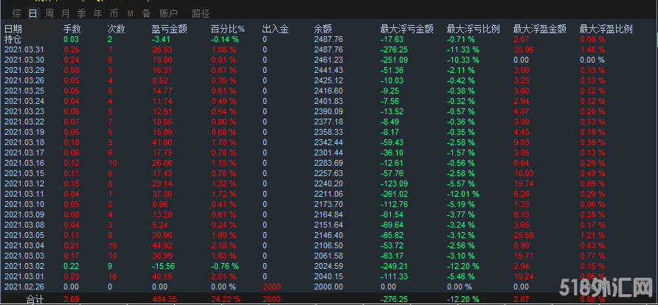Select the 2021.03.31 row
The height and width of the screenshot is (305, 658).
point(23,49)
